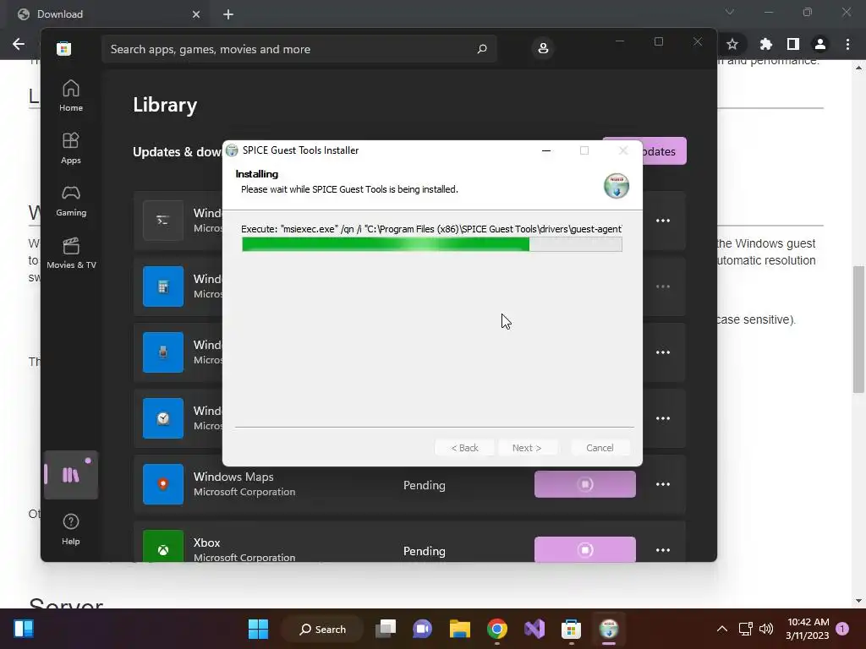866x649 pixels.
Task: Open Chrome three-dot menu
Action: pos(847,44)
